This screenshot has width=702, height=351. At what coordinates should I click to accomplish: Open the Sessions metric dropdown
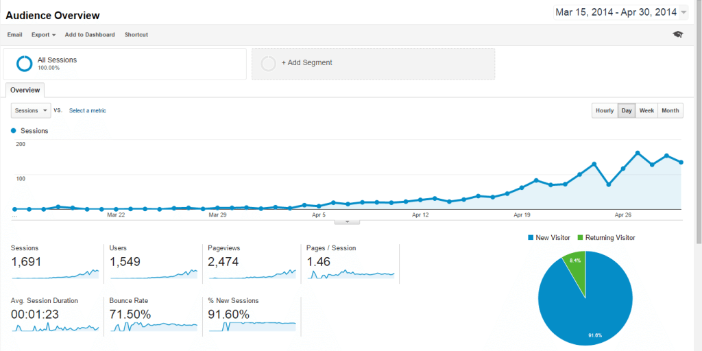(32, 110)
